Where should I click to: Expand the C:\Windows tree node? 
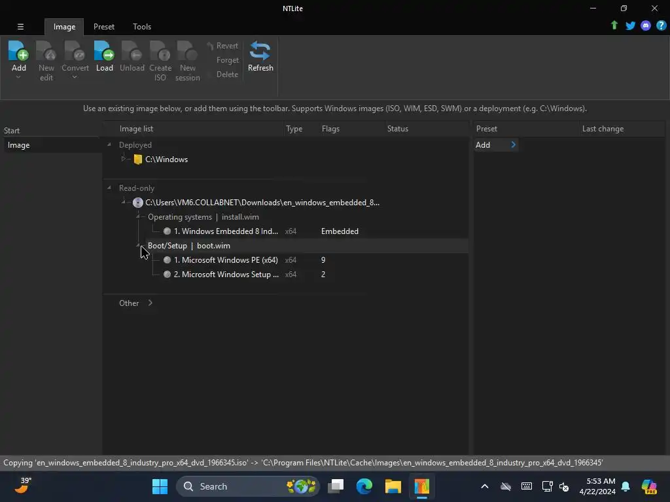tap(124, 159)
